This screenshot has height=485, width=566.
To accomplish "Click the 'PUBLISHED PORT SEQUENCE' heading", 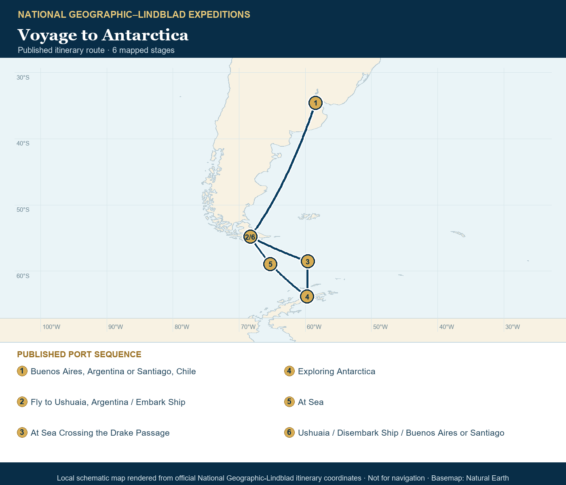I will point(79,354).
